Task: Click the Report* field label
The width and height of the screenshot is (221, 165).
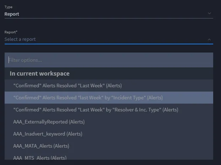Action: pos(11,32)
